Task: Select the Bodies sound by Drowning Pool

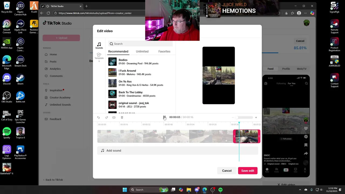Action: pyautogui.click(x=140, y=62)
